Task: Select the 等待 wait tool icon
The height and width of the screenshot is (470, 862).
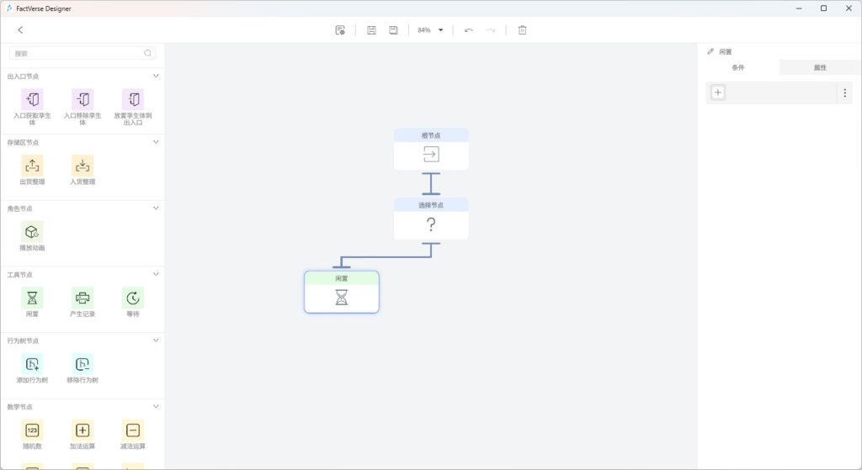Action: click(133, 298)
